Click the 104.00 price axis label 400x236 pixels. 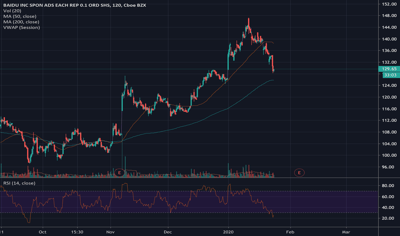pos(389,144)
